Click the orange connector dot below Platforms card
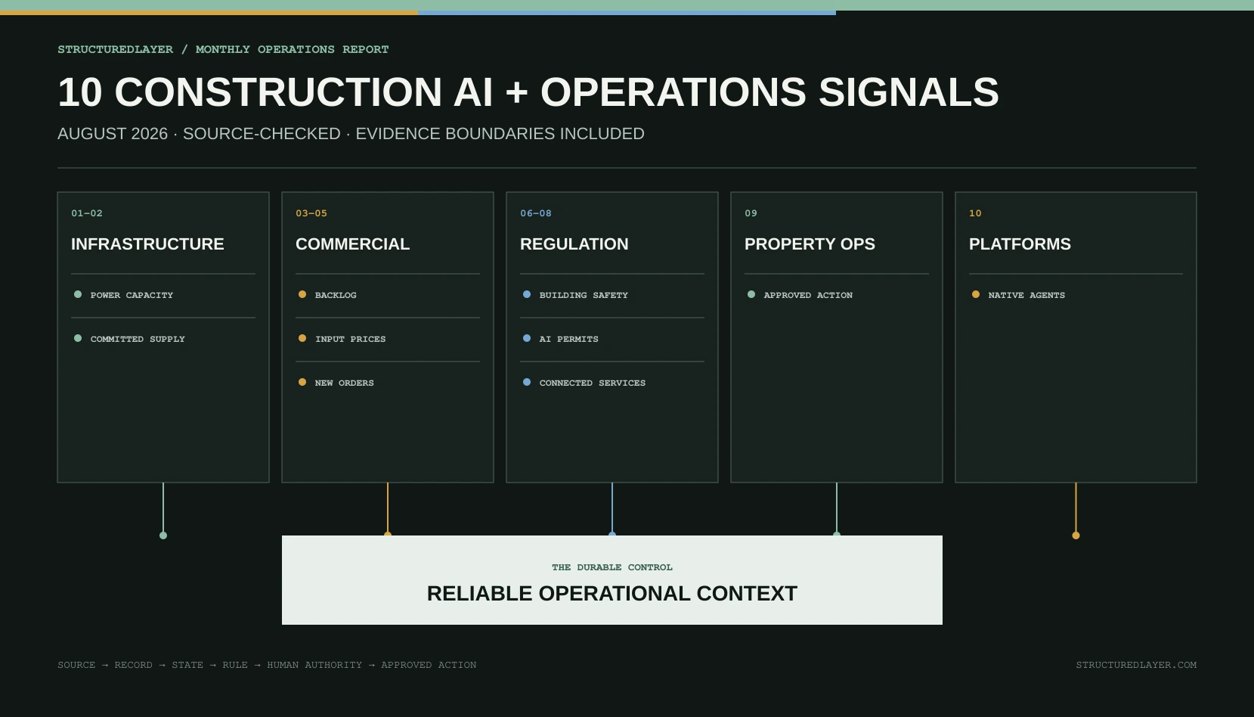Screen dimensions: 1254x717 (1076, 535)
